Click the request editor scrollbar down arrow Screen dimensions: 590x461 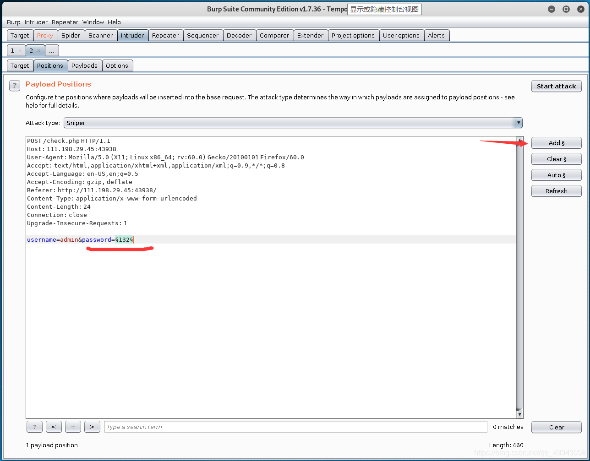pyautogui.click(x=519, y=414)
